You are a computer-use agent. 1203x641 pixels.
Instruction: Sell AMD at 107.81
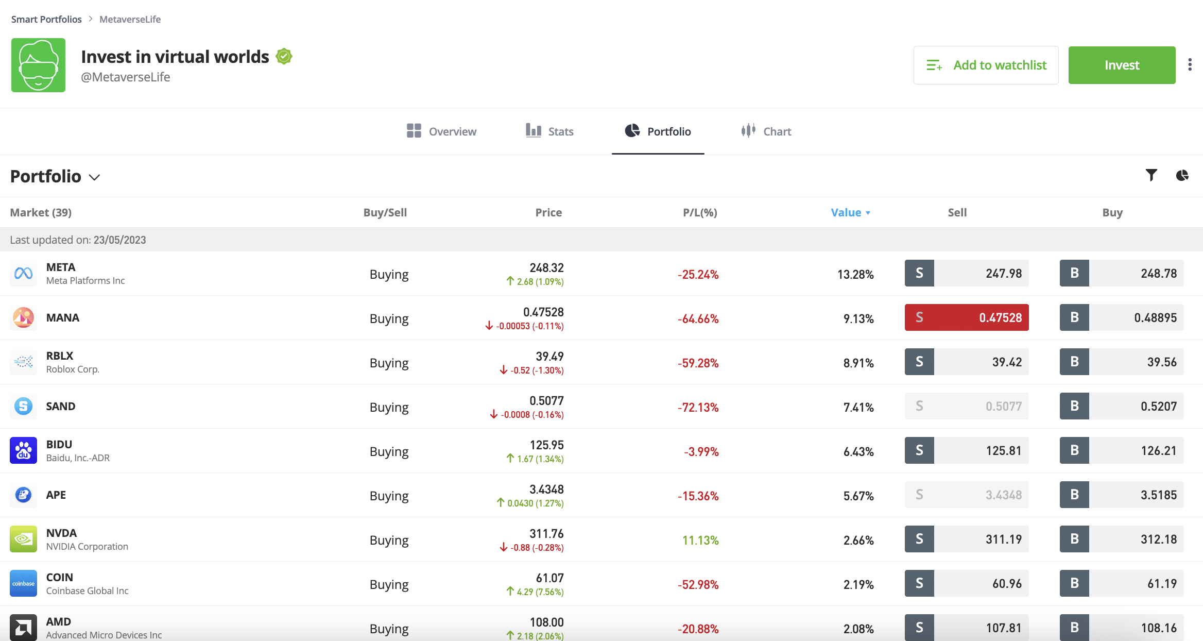[967, 628]
